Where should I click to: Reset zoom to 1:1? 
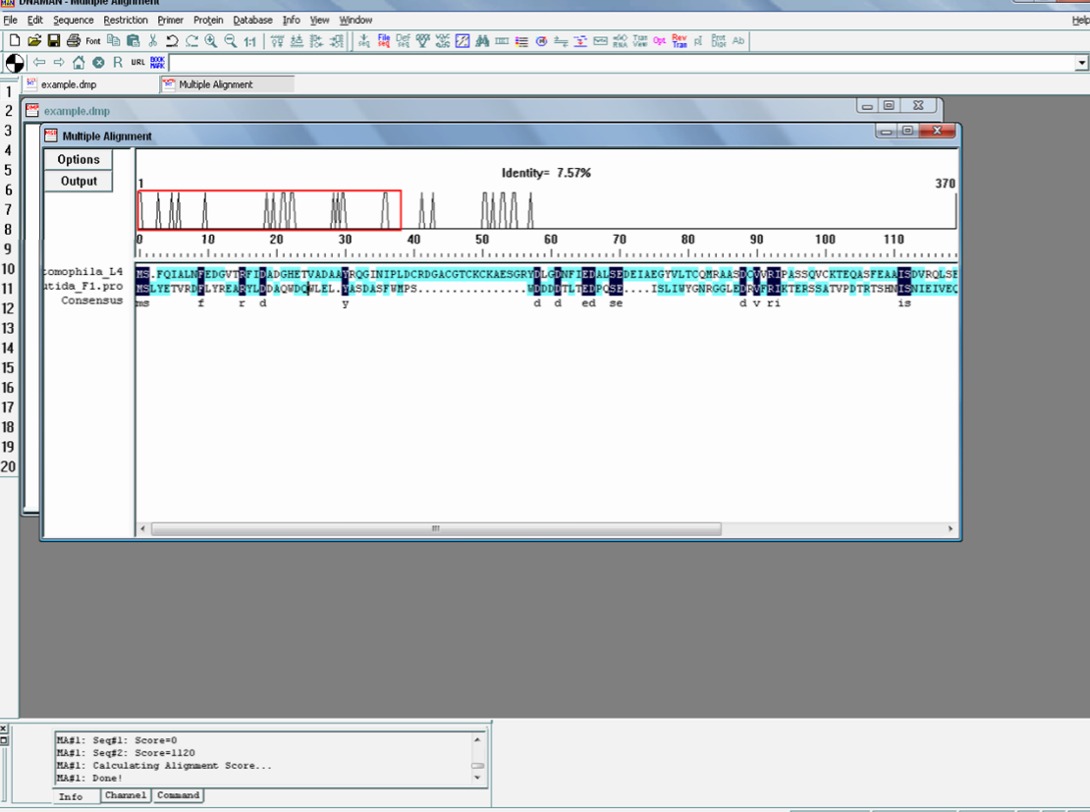pos(250,41)
